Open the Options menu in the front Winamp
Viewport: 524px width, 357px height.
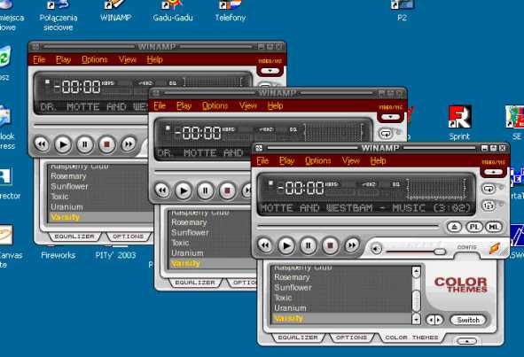point(317,160)
